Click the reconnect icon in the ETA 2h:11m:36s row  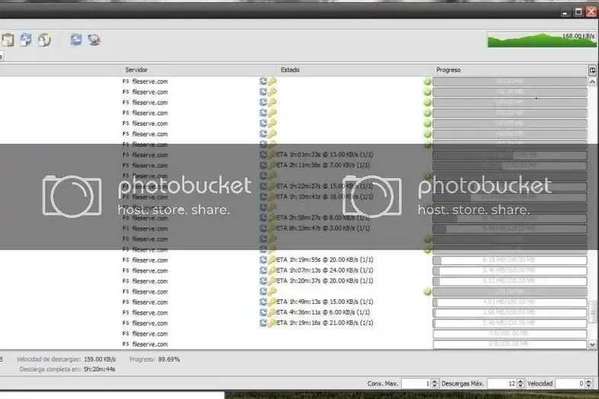pos(263,165)
